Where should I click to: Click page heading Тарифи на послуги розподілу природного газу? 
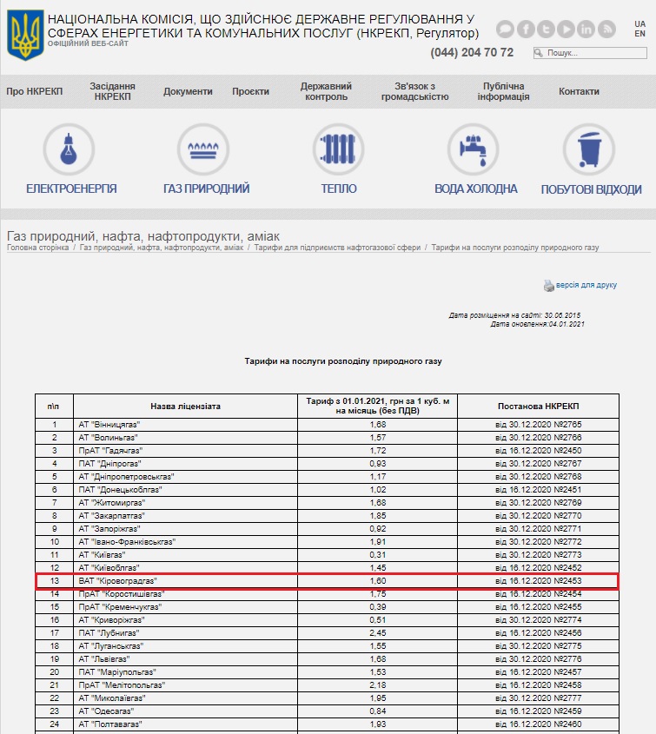click(343, 361)
